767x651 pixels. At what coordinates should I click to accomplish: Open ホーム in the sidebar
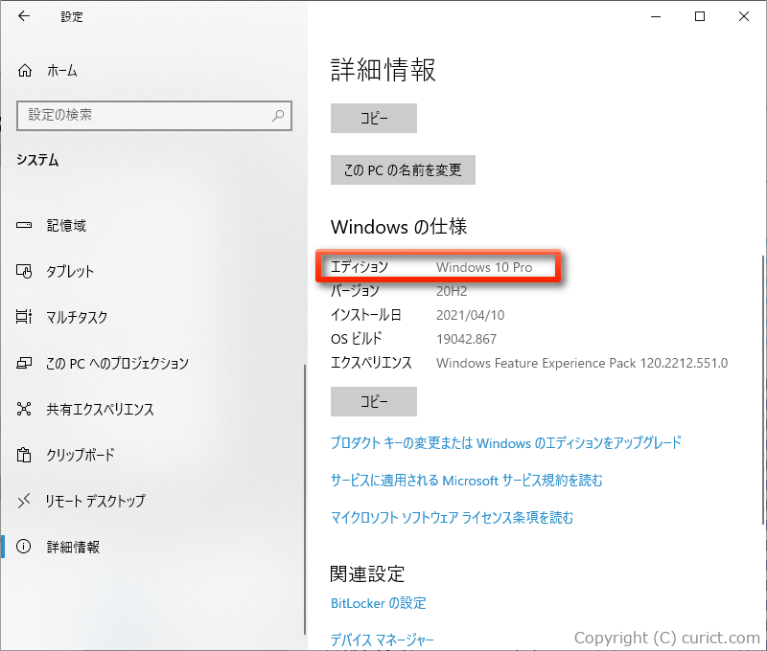tap(62, 71)
